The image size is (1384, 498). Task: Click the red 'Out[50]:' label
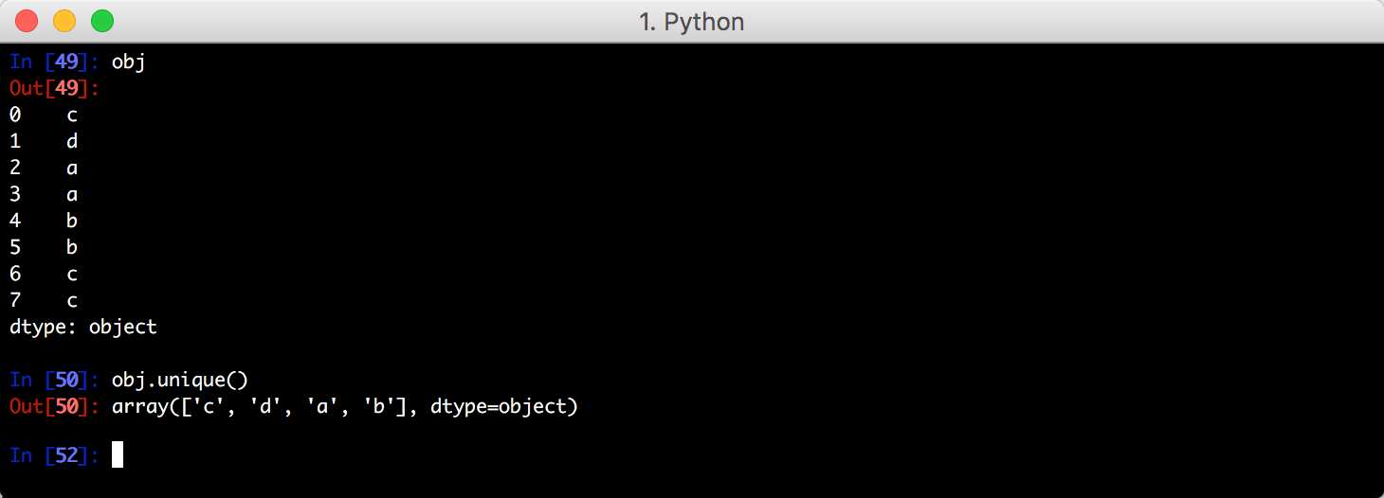[x=55, y=406]
